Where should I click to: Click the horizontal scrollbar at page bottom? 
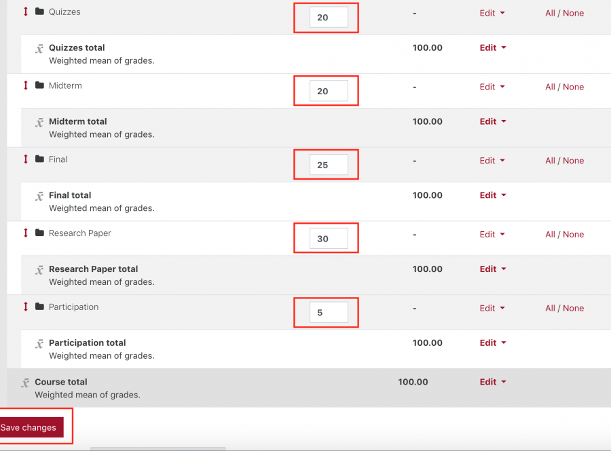pyautogui.click(x=158, y=449)
